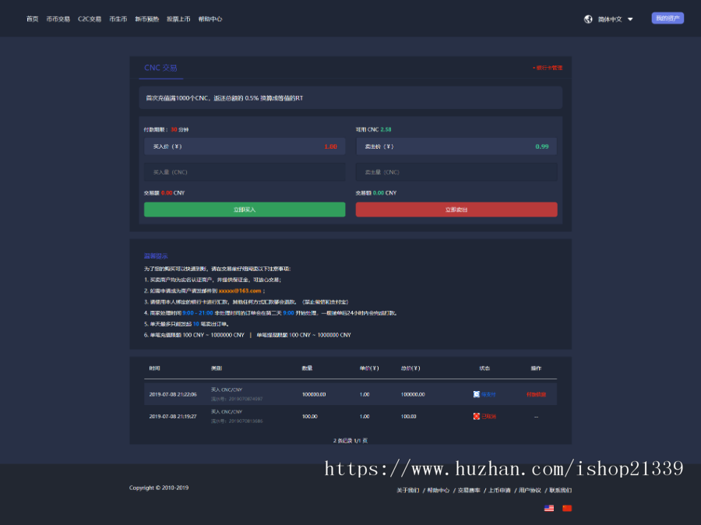Open 我的资产 in the top right
701x525 pixels.
click(x=668, y=17)
